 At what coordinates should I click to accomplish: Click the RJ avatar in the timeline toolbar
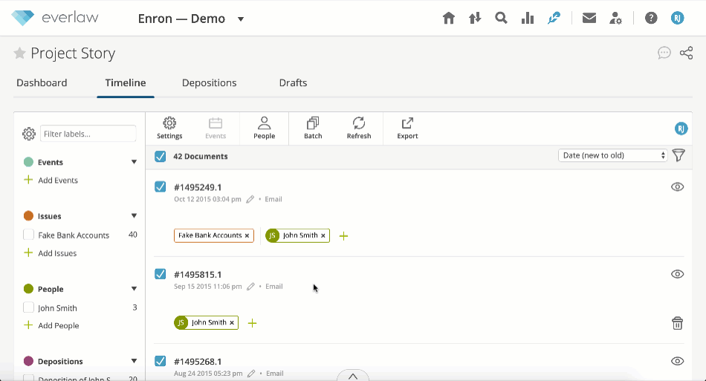point(681,128)
